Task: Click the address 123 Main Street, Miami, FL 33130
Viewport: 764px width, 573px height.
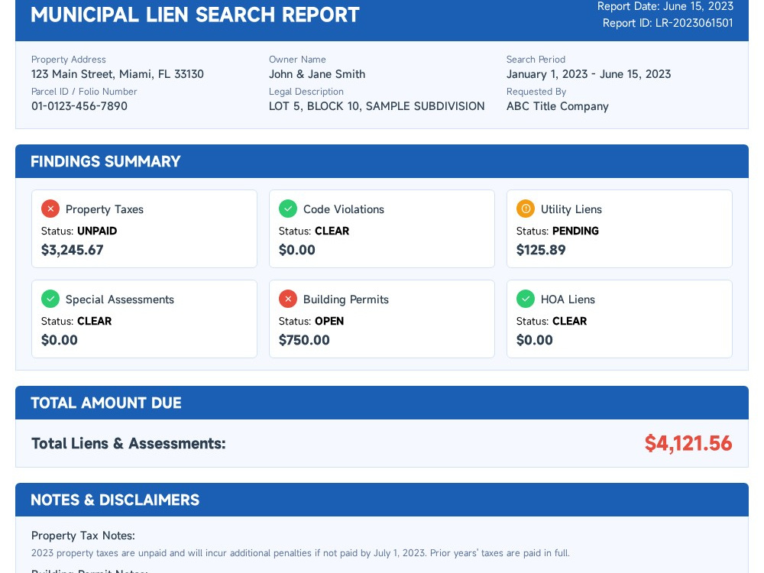Action: click(118, 74)
